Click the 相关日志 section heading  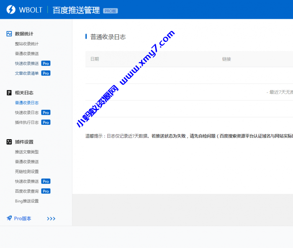point(24,93)
